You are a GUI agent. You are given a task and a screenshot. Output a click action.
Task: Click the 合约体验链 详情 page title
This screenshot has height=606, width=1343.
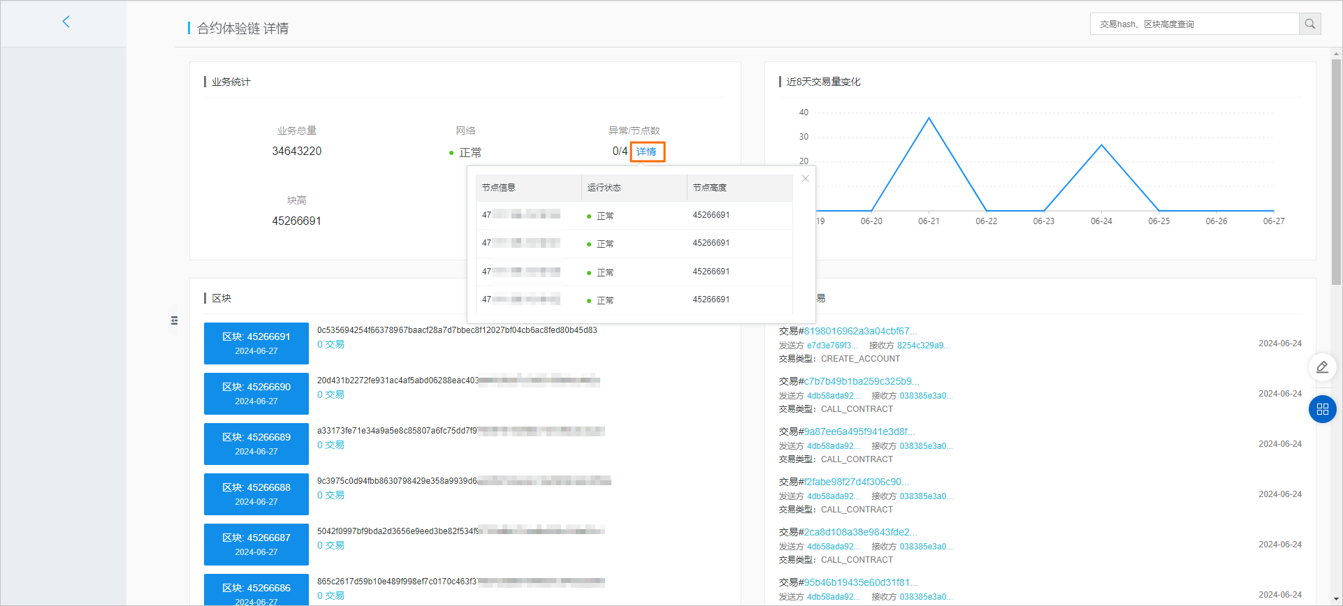(243, 29)
